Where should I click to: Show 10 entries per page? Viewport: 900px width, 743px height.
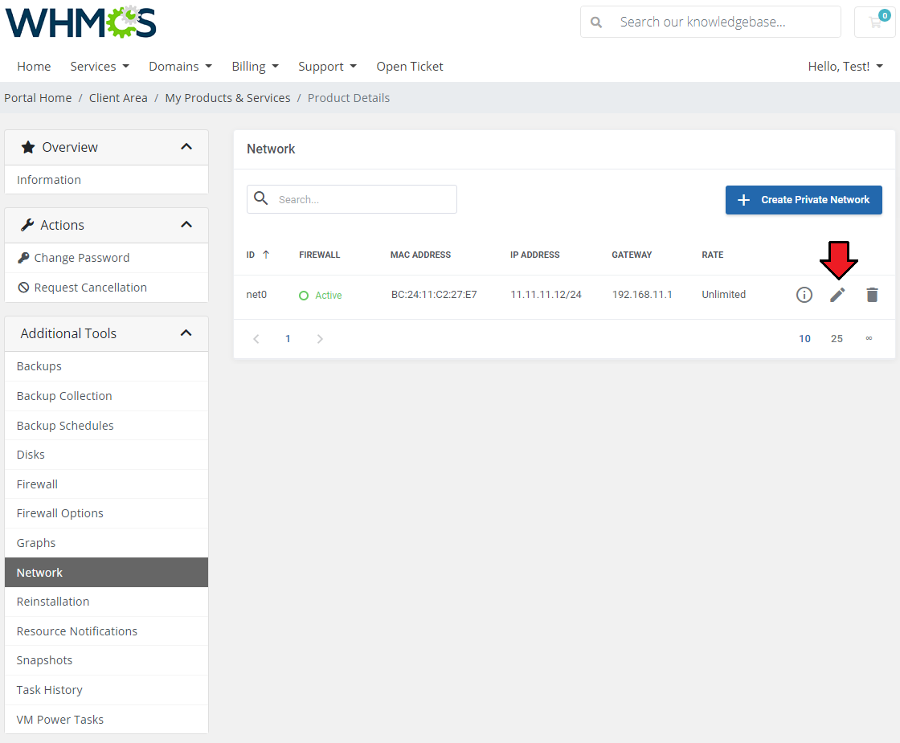coord(804,339)
